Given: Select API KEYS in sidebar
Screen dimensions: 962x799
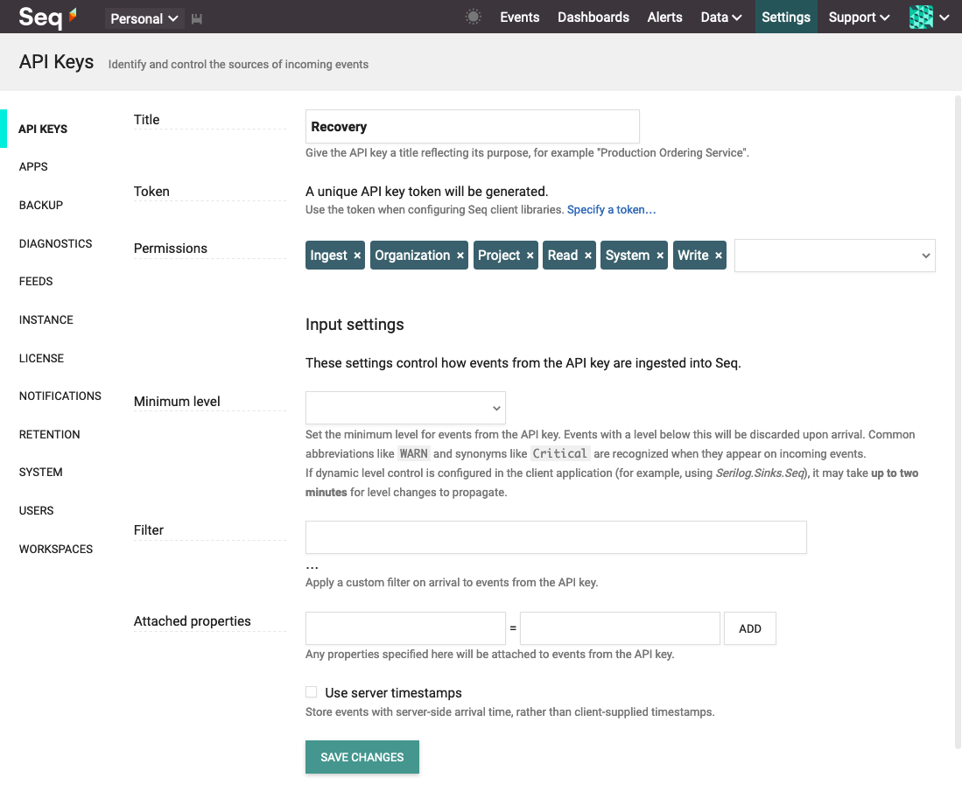Looking at the screenshot, I should [43, 129].
